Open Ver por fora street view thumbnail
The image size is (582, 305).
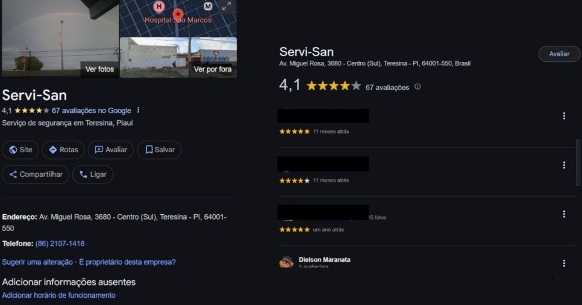pyautogui.click(x=213, y=58)
